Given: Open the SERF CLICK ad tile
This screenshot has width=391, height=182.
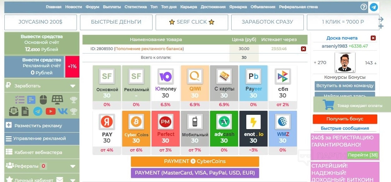Looking at the screenshot, I should pos(192,22).
